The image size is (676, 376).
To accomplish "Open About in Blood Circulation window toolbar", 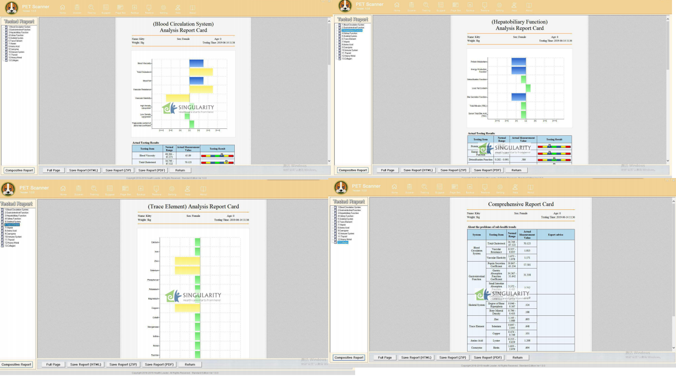I will 193,8.
